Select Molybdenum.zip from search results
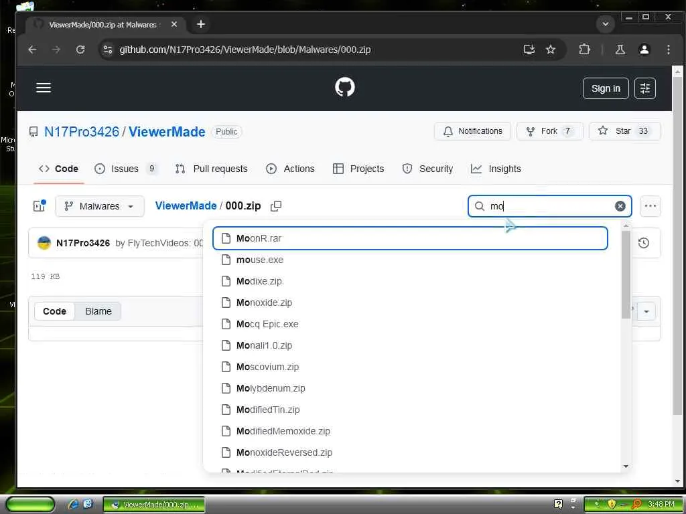Screen dimensions: 686x514 tap(410, 388)
